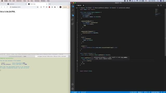Open the Run menu in the menu bar
The image size is (166, 93).
point(32,1)
